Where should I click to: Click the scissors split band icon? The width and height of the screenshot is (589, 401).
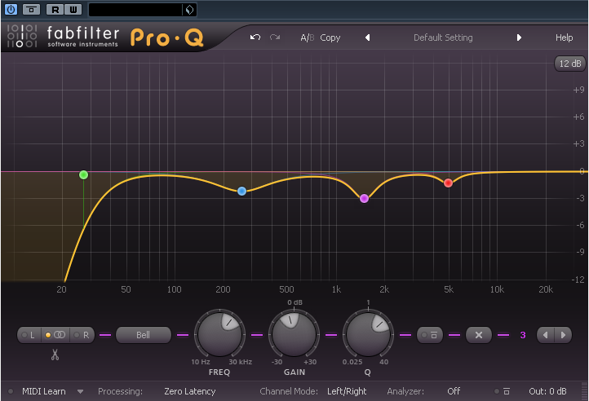(x=55, y=355)
